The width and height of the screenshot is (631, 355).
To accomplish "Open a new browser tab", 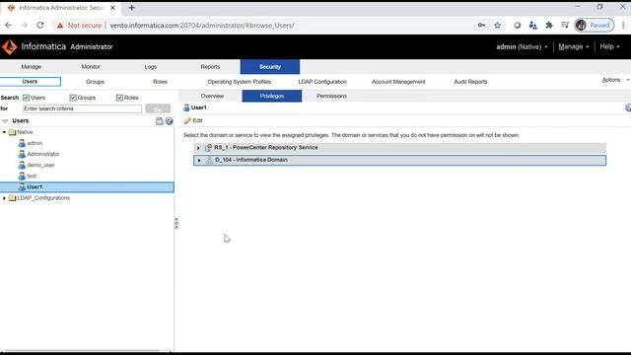I will pyautogui.click(x=131, y=8).
